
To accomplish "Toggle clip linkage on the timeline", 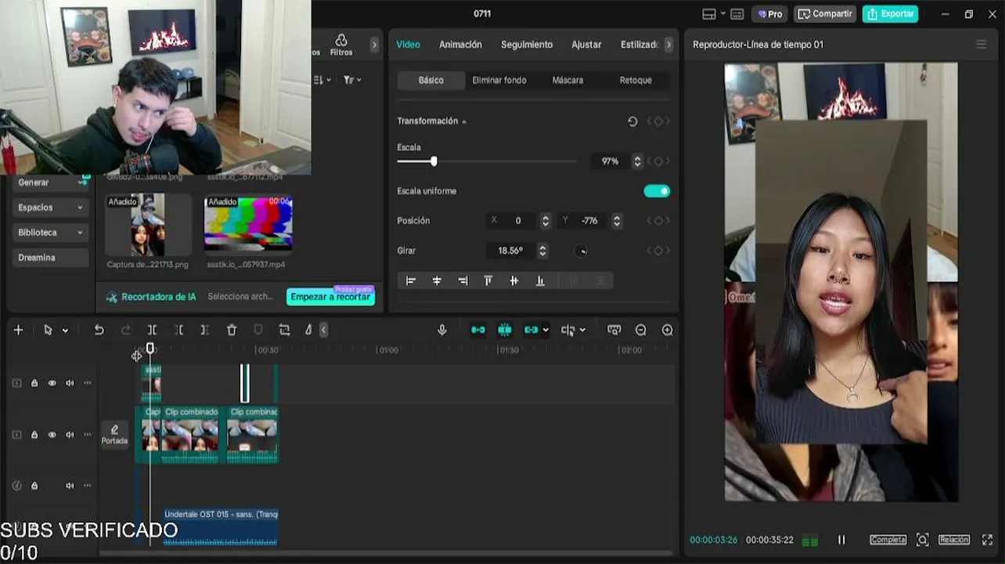I will pyautogui.click(x=531, y=331).
